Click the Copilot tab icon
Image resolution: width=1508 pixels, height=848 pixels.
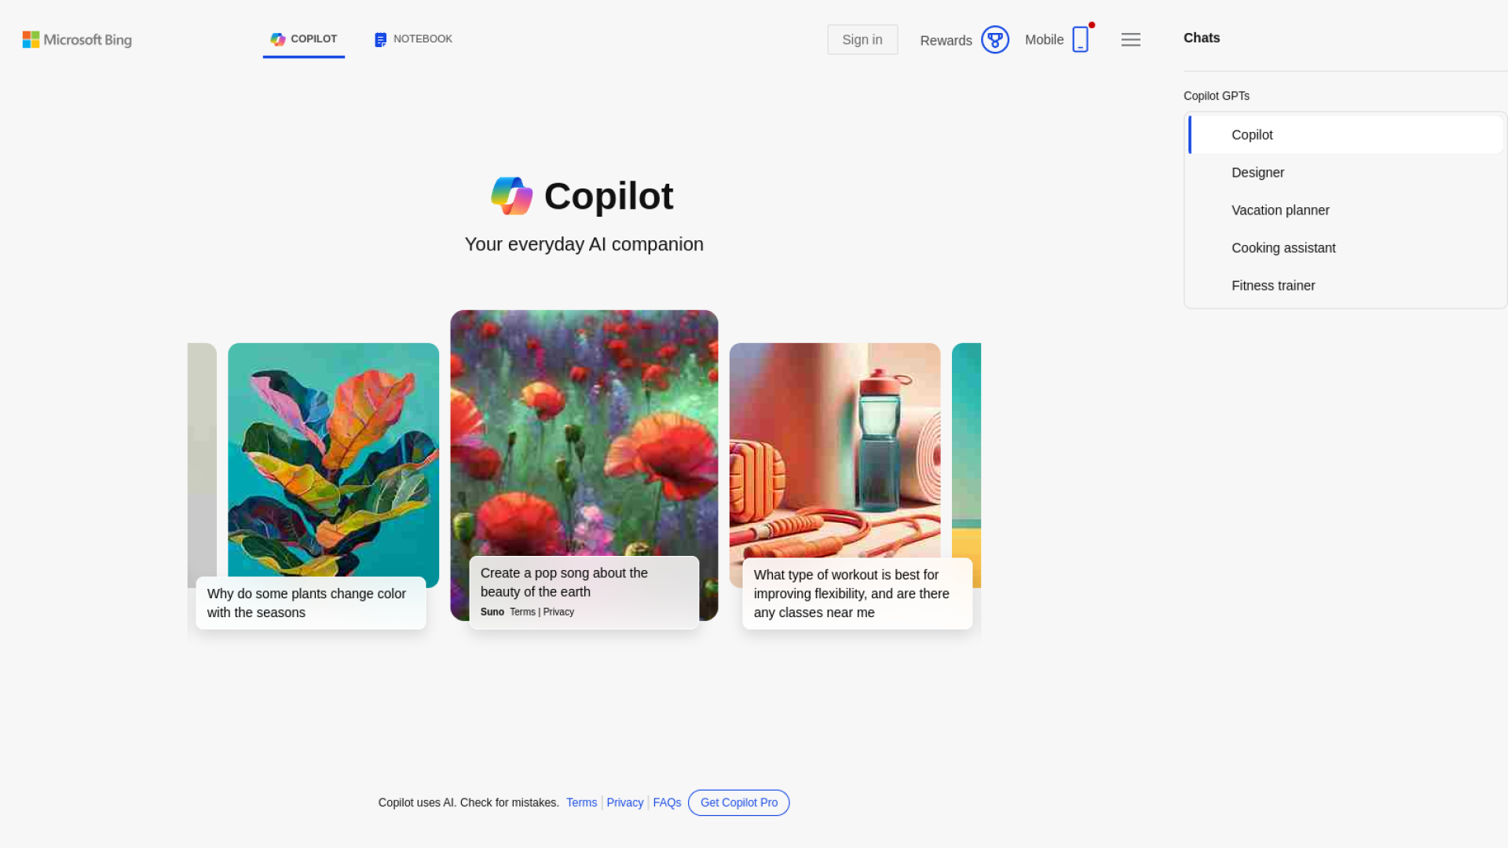point(278,39)
